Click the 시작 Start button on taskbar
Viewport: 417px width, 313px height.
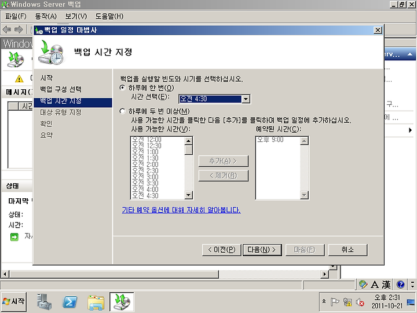tap(14, 301)
